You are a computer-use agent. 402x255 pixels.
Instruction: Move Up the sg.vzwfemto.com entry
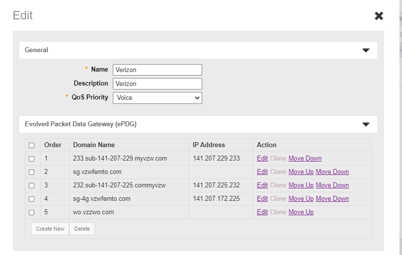(301, 172)
